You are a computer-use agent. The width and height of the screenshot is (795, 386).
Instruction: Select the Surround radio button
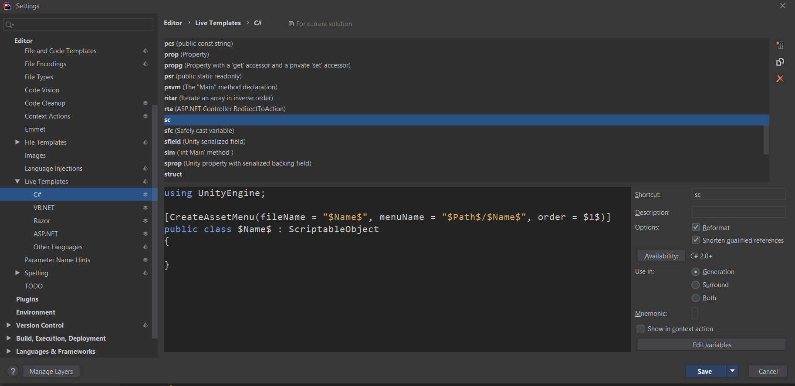tap(696, 285)
